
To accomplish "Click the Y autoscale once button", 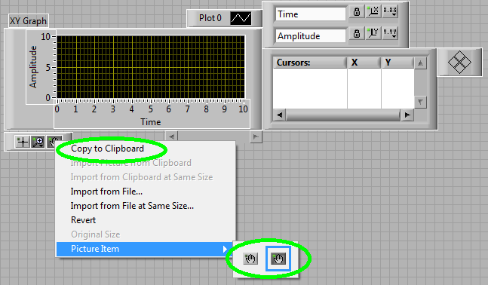I will [x=373, y=33].
